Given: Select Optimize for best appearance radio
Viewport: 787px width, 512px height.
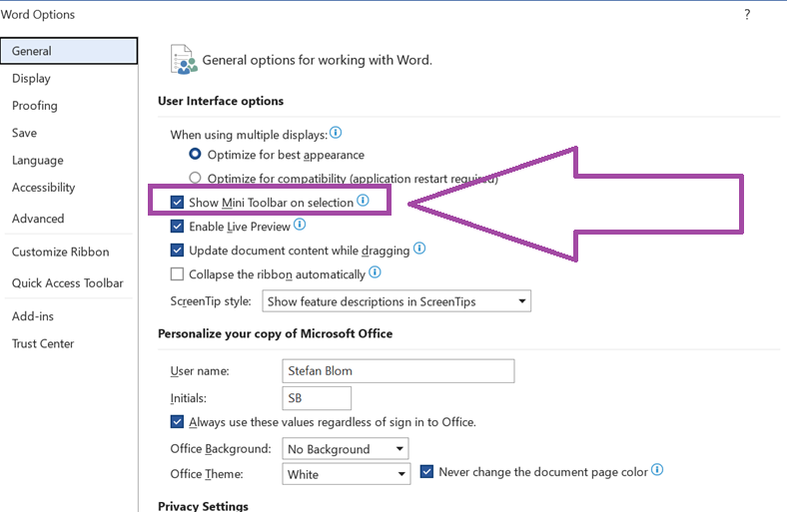Looking at the screenshot, I should [195, 154].
